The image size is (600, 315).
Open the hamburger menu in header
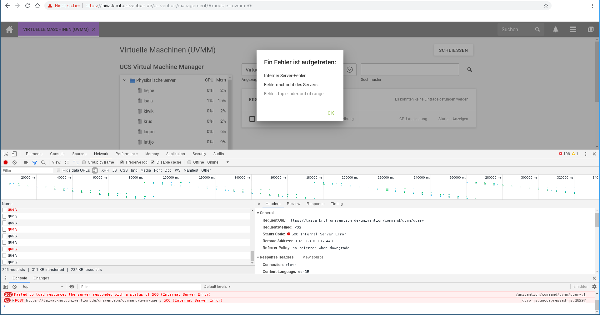point(573,29)
